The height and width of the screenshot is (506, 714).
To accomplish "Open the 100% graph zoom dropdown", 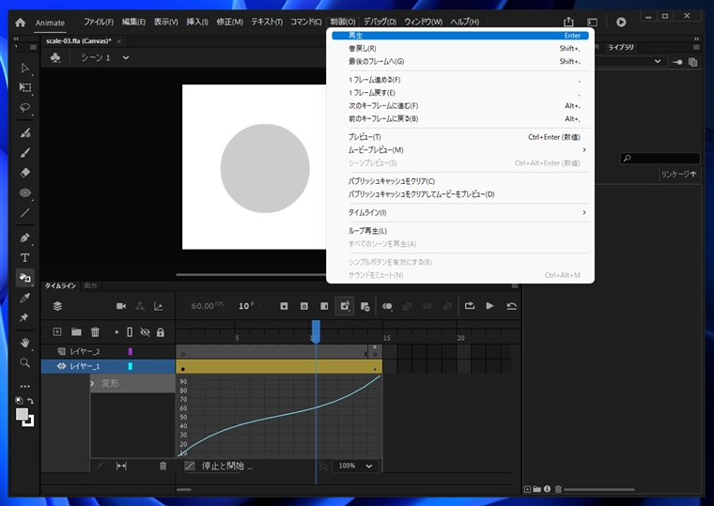I will pos(356,466).
